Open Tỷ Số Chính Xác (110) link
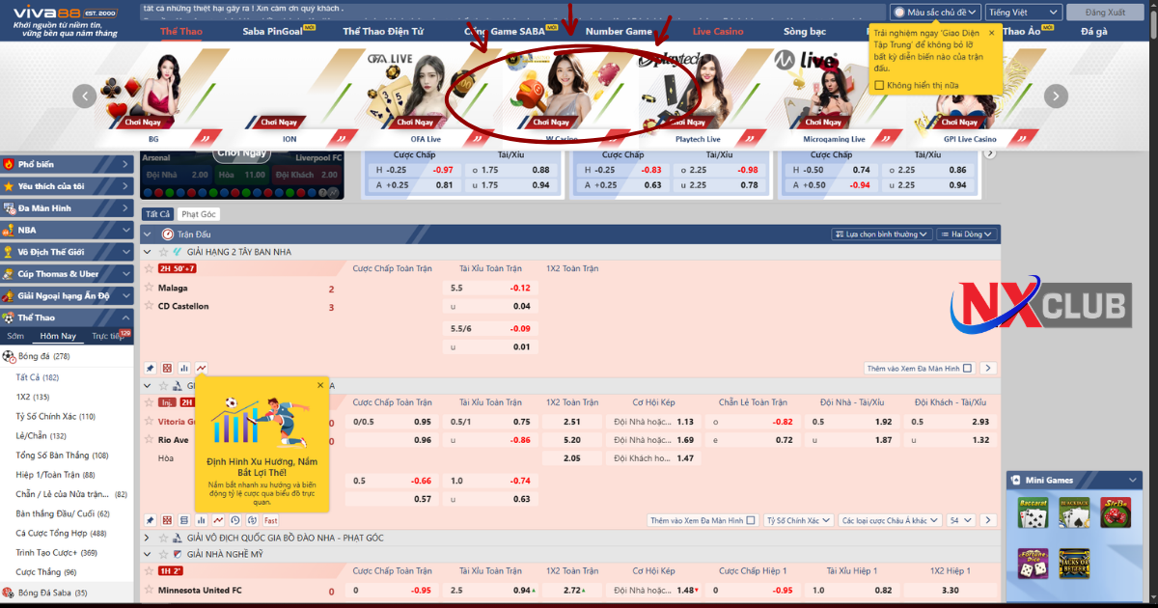 56,416
